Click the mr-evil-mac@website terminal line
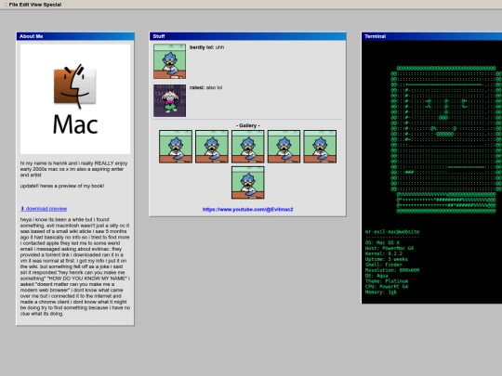This screenshot has width=502, height=376. tap(392, 232)
